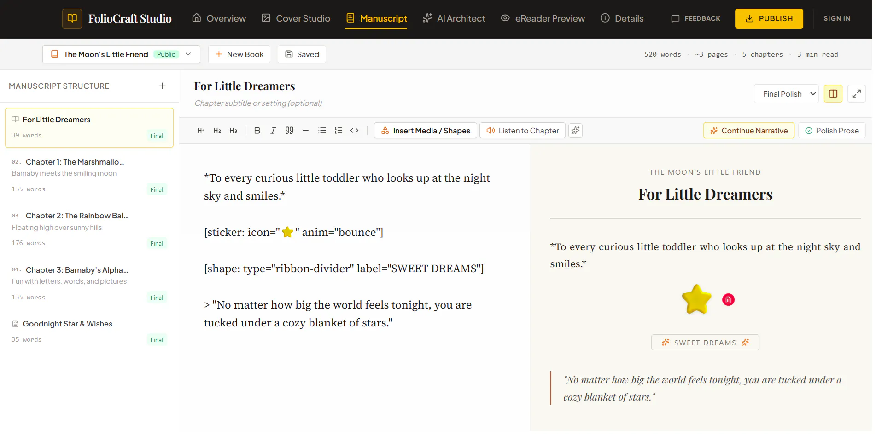Open Chapter 2: The Rainbow Bal… in the sidebar
876x435 pixels.
(x=89, y=229)
